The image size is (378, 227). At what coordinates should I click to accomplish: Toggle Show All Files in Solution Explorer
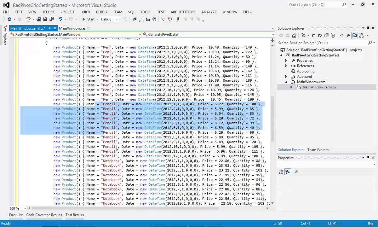333,36
